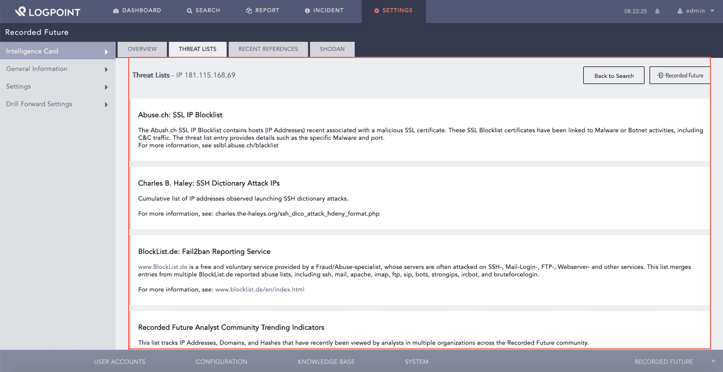Expand the Intelligence Card sidebar section
Image resolution: width=723 pixels, height=372 pixels.
[x=106, y=51]
